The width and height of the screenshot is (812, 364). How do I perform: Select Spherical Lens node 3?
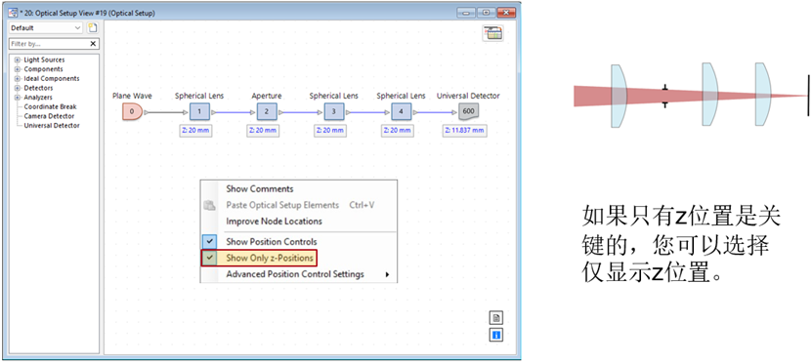(x=333, y=111)
